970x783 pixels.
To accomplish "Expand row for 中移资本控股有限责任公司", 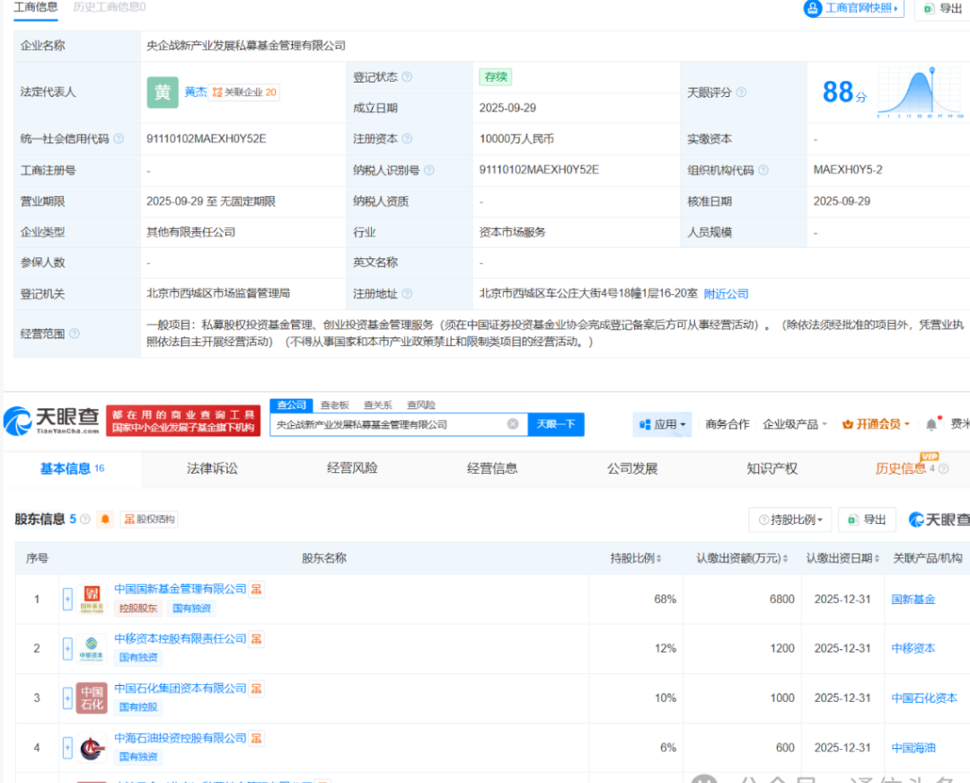I will coord(67,649).
